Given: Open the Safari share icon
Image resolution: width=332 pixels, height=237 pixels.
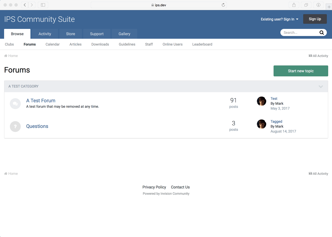Looking at the screenshot, I should tap(294, 5).
